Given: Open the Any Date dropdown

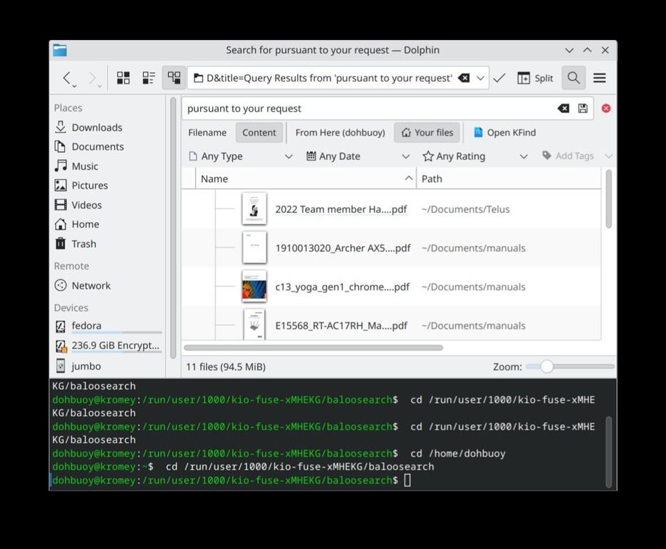Looking at the screenshot, I should (x=358, y=156).
